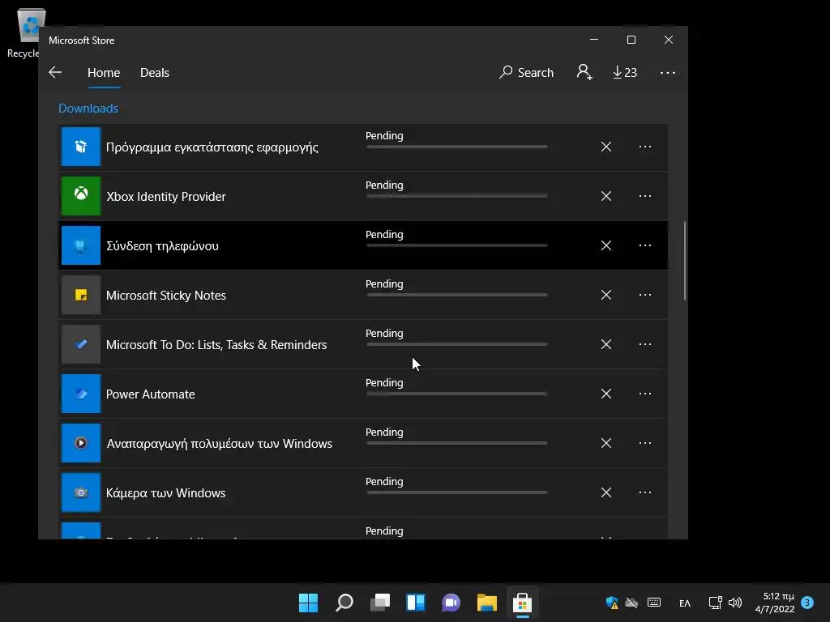Cancel the Microsoft Sticky Notes download

(x=606, y=295)
